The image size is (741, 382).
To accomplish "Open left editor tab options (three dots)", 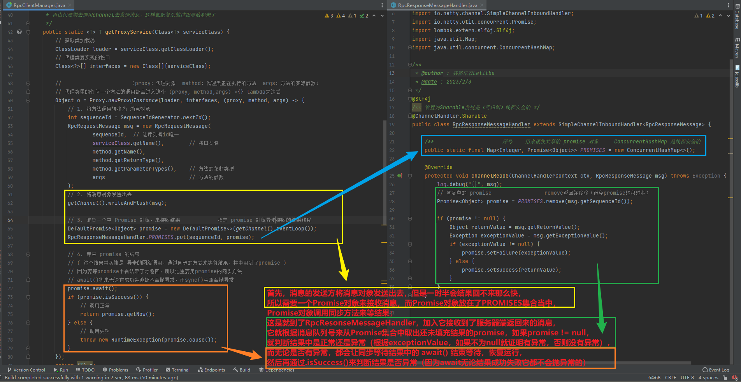I will [382, 5].
